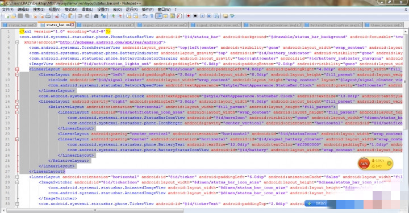Image resolution: width=409 pixels, height=213 pixels.
Task: Open the 设置(T) menu
Action: [x=103, y=10]
